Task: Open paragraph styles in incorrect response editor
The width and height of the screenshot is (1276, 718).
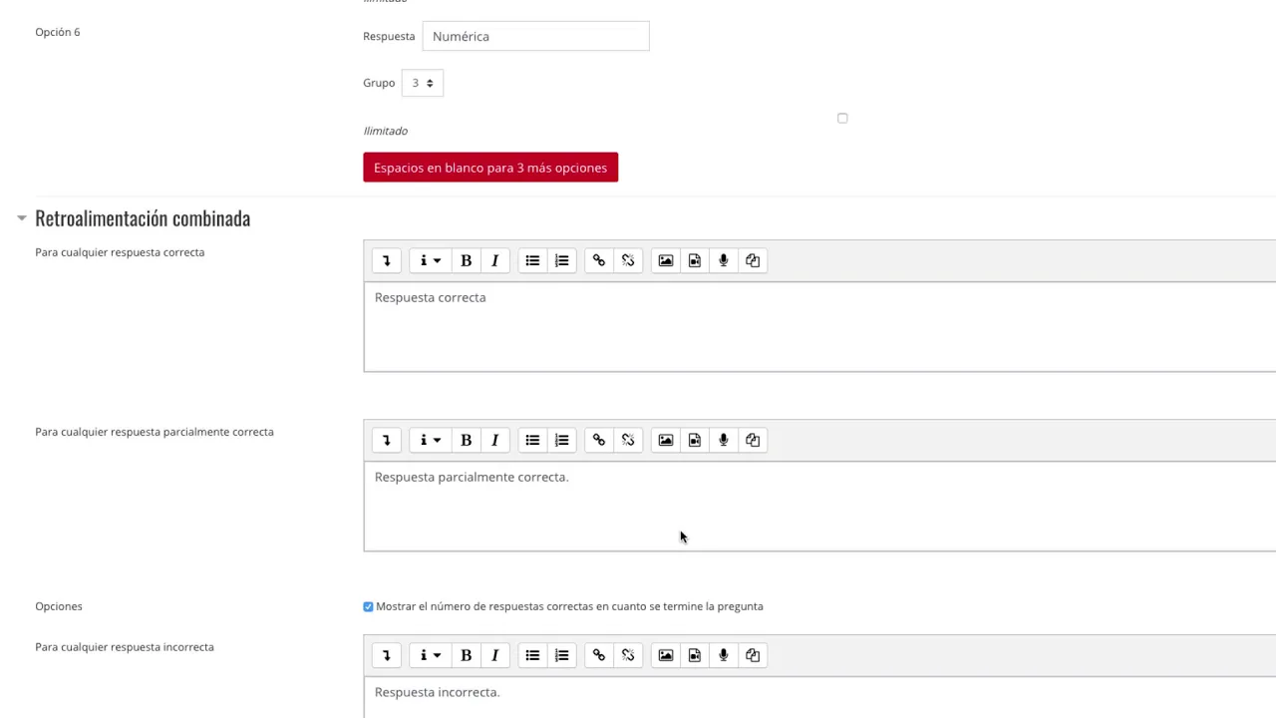Action: (x=430, y=655)
